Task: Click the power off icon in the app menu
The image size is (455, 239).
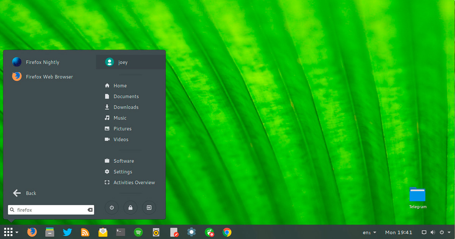Action: point(111,208)
